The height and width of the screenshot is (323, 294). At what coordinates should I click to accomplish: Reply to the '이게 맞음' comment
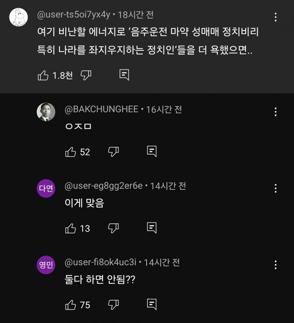pos(152,227)
